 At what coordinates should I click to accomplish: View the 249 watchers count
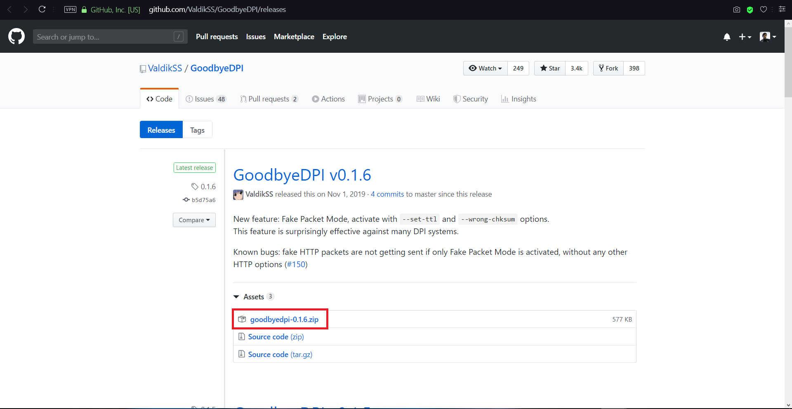518,68
